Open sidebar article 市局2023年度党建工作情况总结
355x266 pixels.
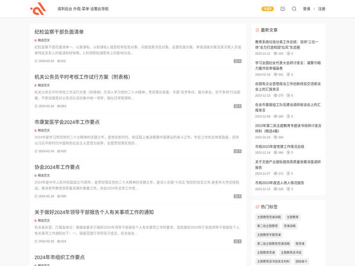(280, 147)
